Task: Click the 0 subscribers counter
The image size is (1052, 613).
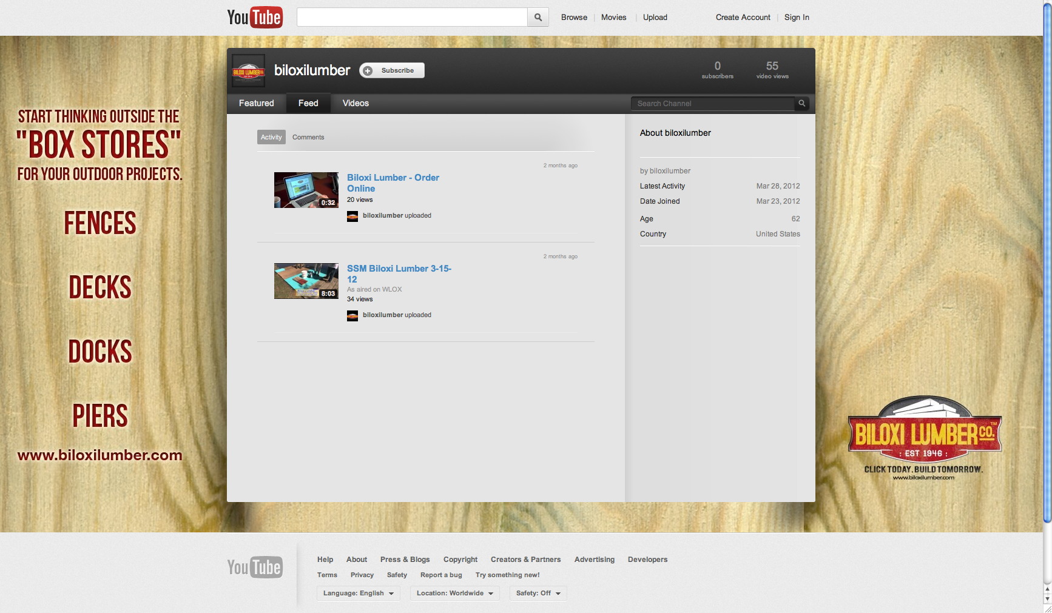Action: tap(718, 70)
